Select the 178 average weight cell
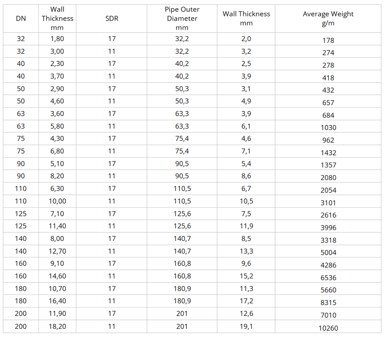 328,40
